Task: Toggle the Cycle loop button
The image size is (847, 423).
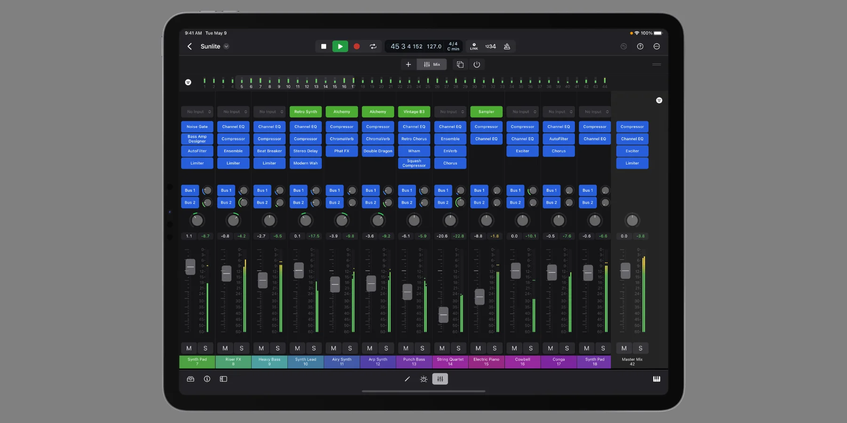Action: pyautogui.click(x=373, y=47)
